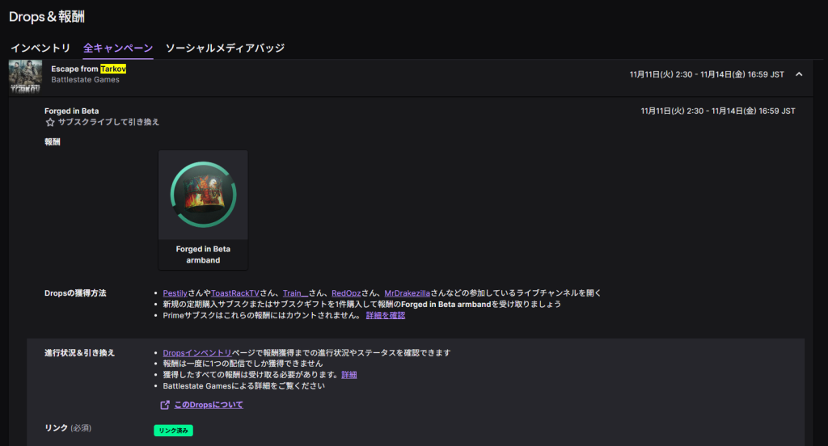Open MrDrakezilla's channel link

(x=407, y=292)
